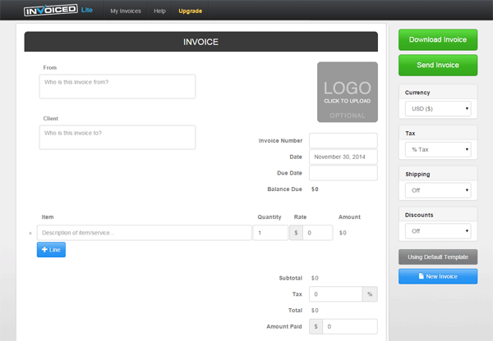Click Using Default Template button
The width and height of the screenshot is (493, 341).
[x=438, y=257]
